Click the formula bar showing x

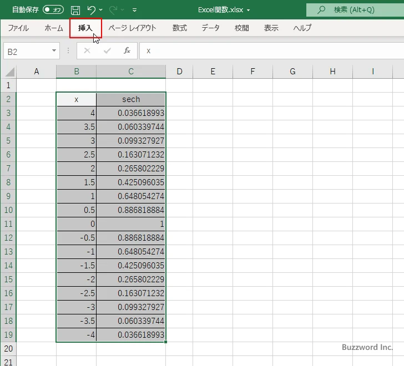pos(272,51)
